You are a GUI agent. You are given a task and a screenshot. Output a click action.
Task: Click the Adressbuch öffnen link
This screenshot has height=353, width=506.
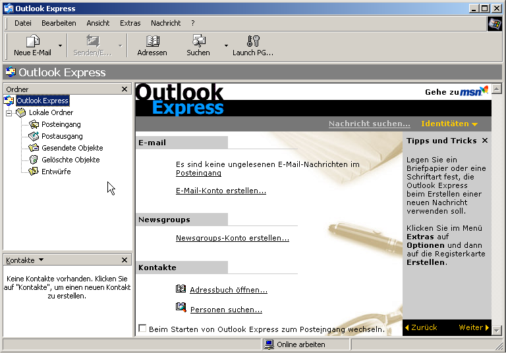(x=229, y=290)
